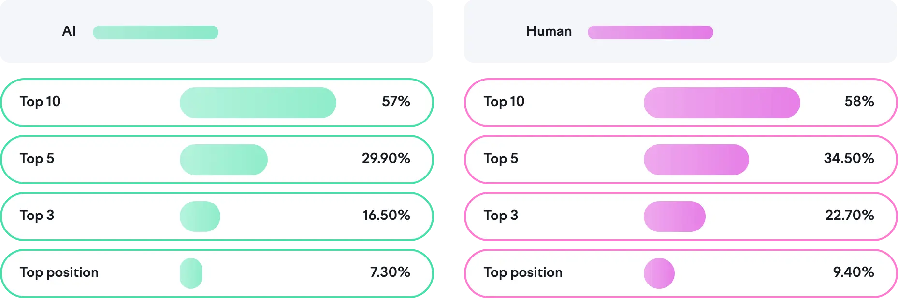Click the AI Top 5 green progress bar
Image resolution: width=898 pixels, height=298 pixels.
tap(223, 160)
